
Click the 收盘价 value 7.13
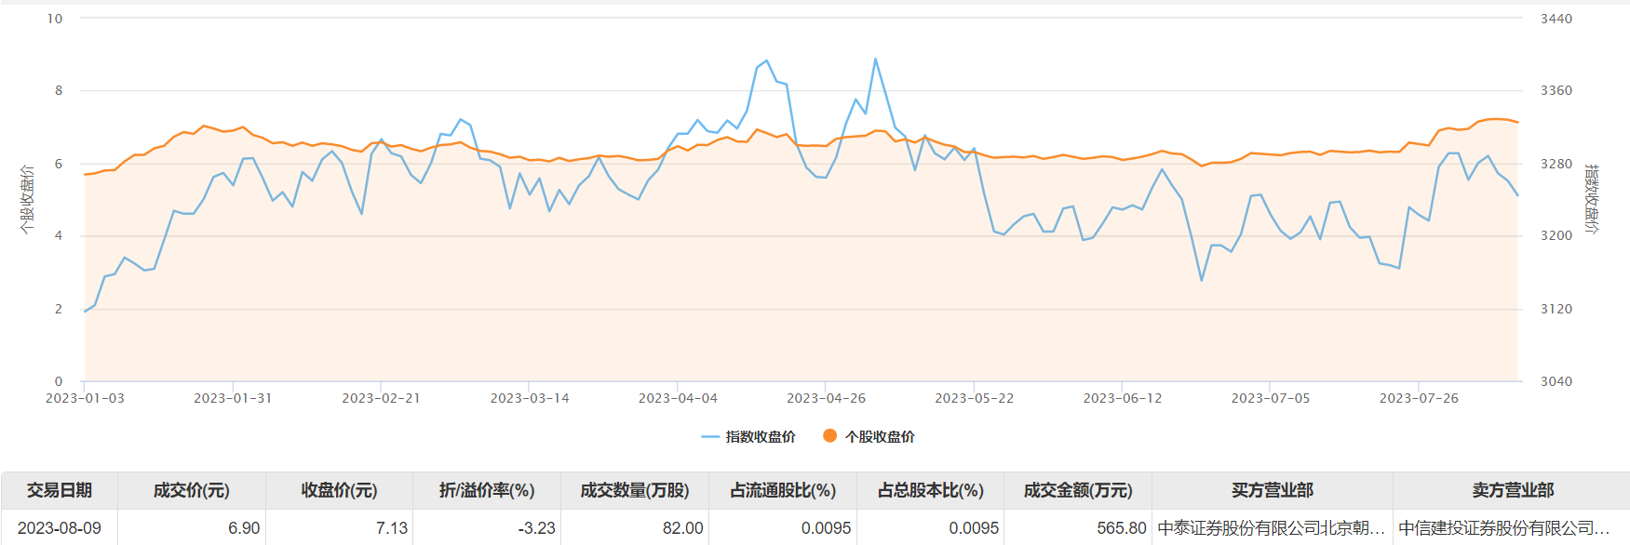pyautogui.click(x=392, y=528)
